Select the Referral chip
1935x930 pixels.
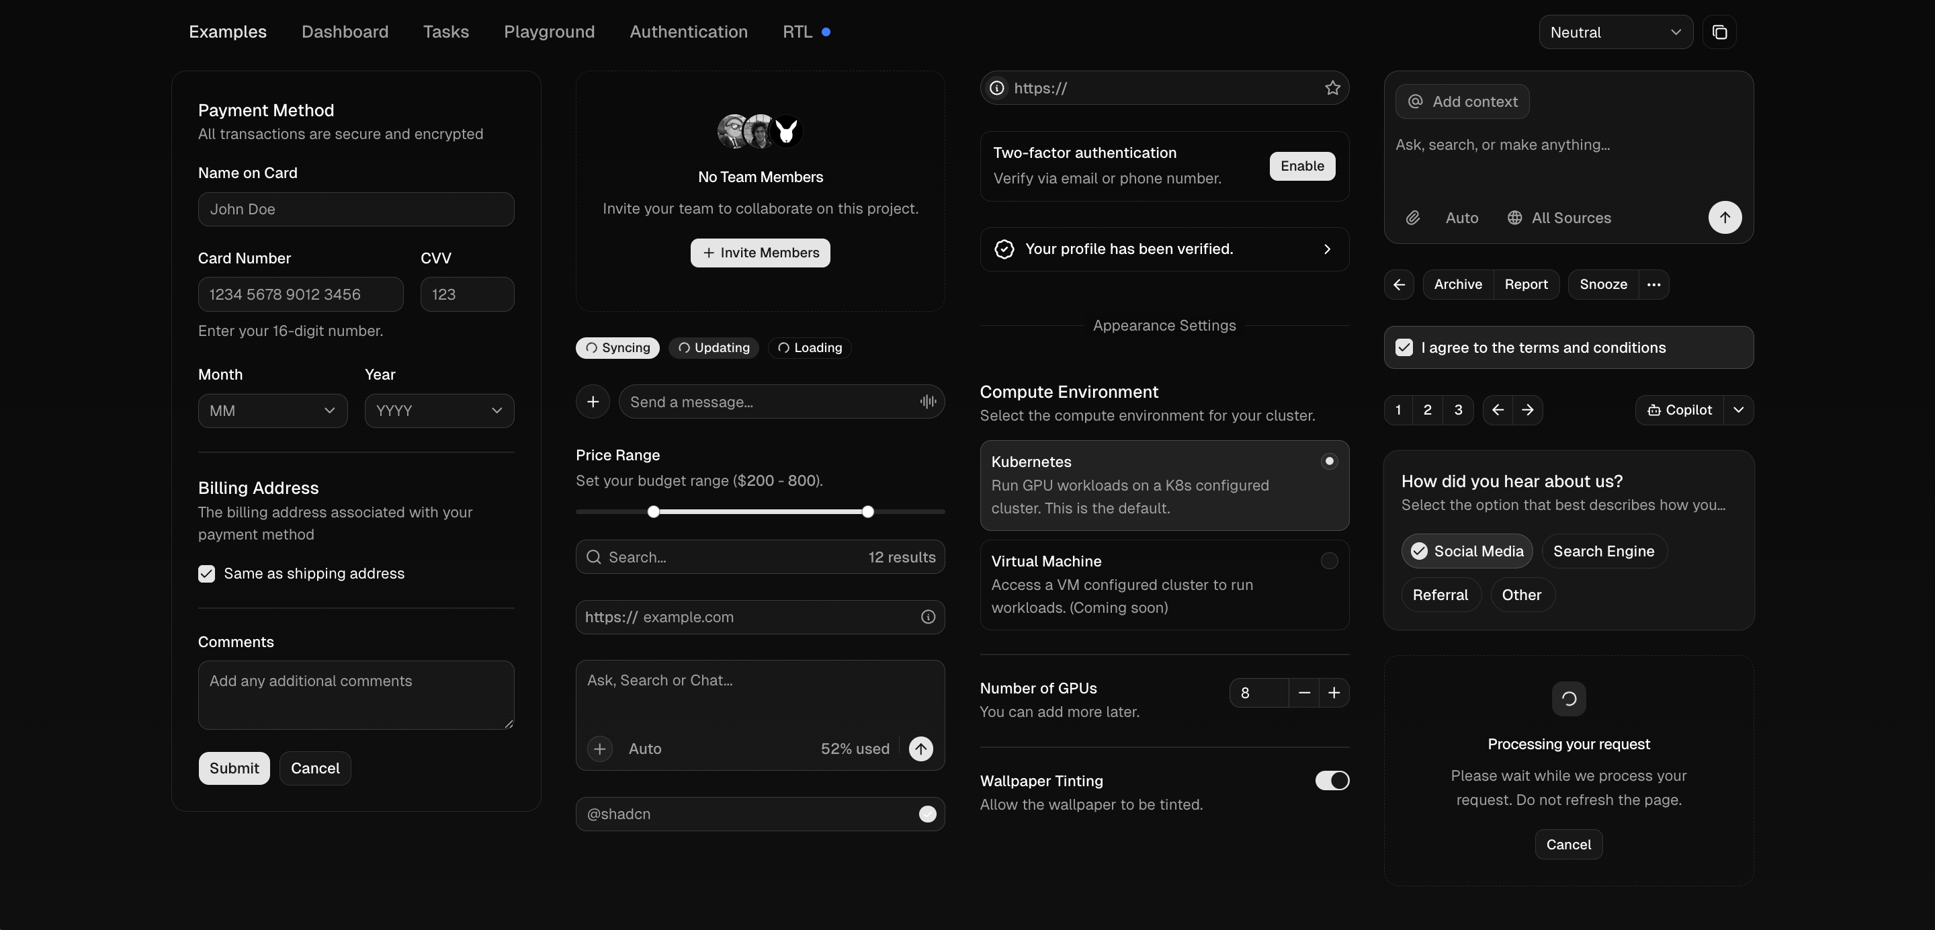click(x=1440, y=595)
